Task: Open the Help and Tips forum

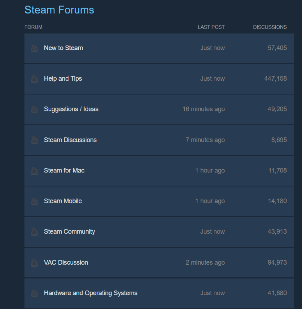Action: pyautogui.click(x=63, y=78)
